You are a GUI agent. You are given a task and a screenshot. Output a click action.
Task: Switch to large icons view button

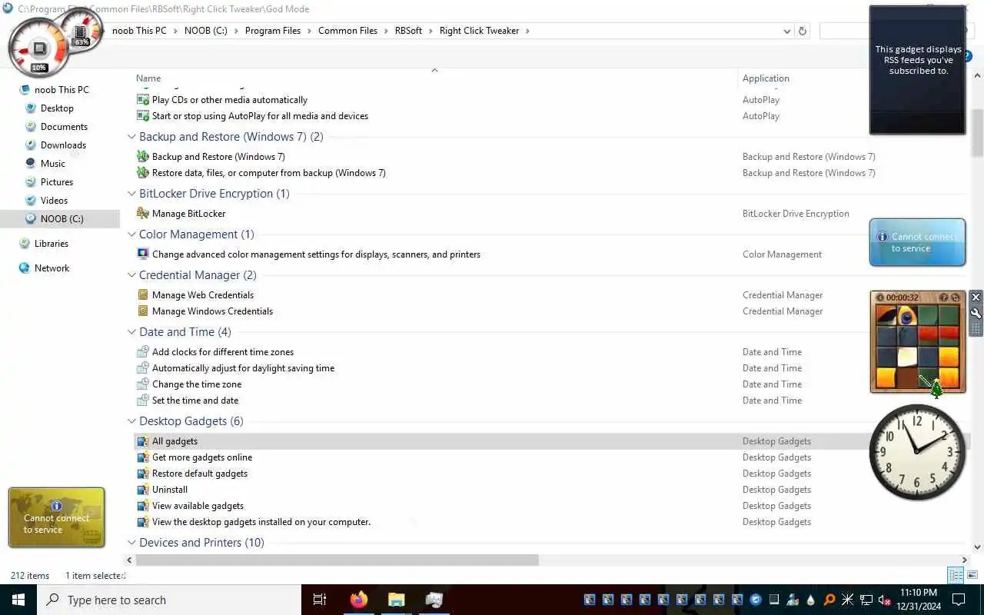tap(972, 575)
